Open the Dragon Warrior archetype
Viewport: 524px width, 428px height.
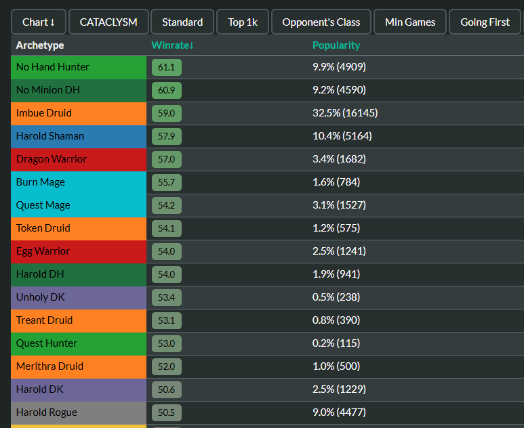79,160
